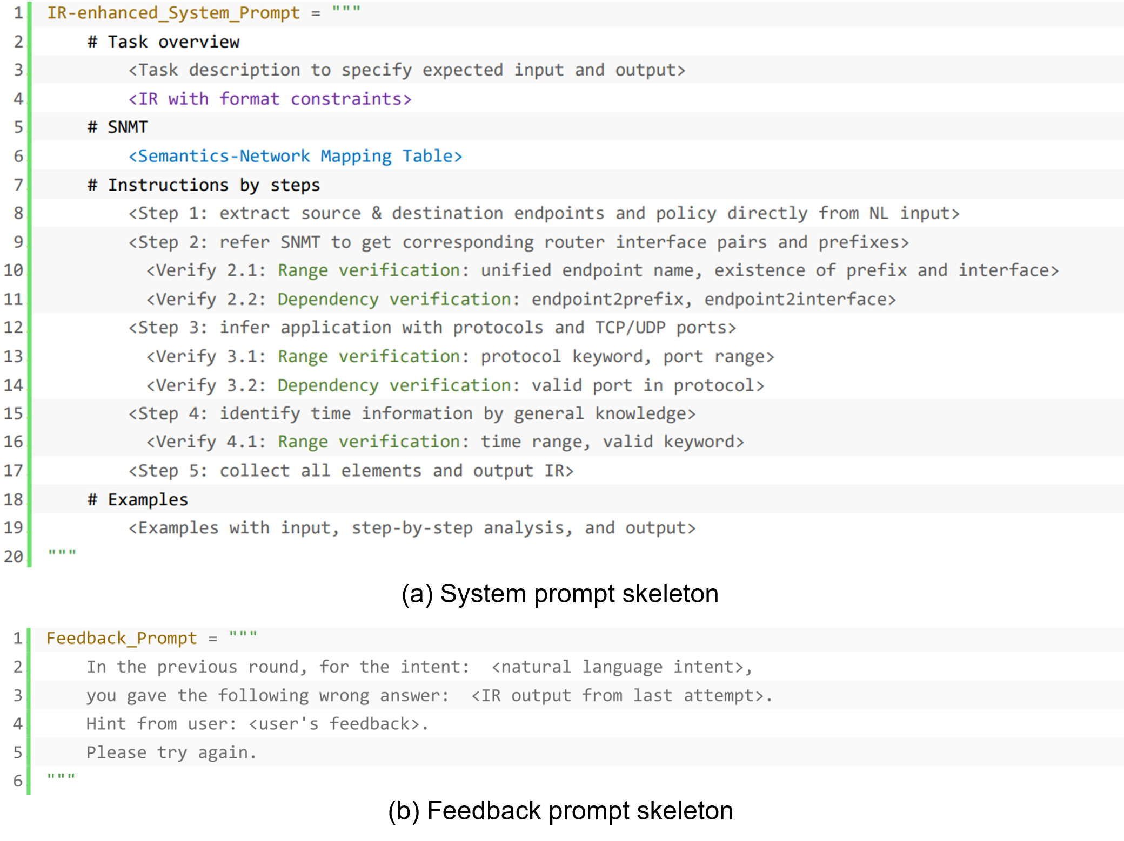Viewport: 1124px width, 841px height.
Task: Place cursor on the Step 1 extract line
Action: pyautogui.click(x=543, y=214)
